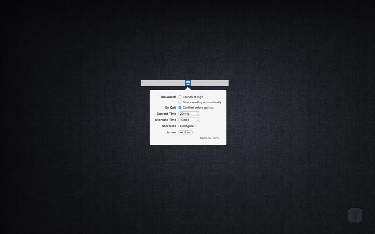Select the 10m0s Alternate Time field
The width and height of the screenshot is (375, 234).
[x=189, y=120]
